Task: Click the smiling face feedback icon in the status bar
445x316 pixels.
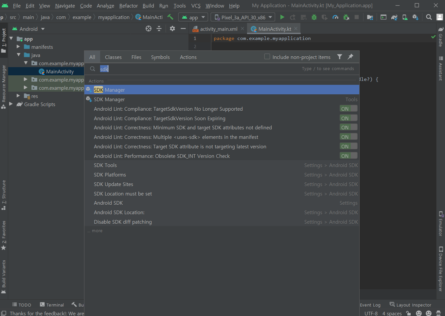Action: click(419, 313)
